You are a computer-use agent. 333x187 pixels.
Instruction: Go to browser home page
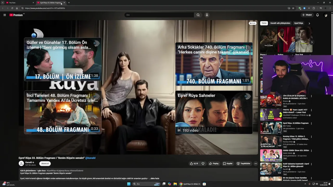pyautogui.click(x=17, y=8)
